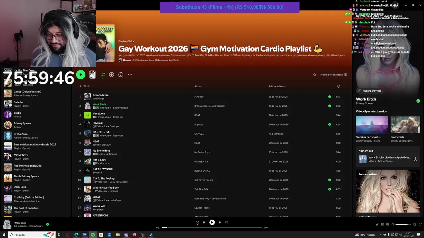Toggle saved checkmark in now playing bar
Screen dimensions: 424x238
click(47, 224)
